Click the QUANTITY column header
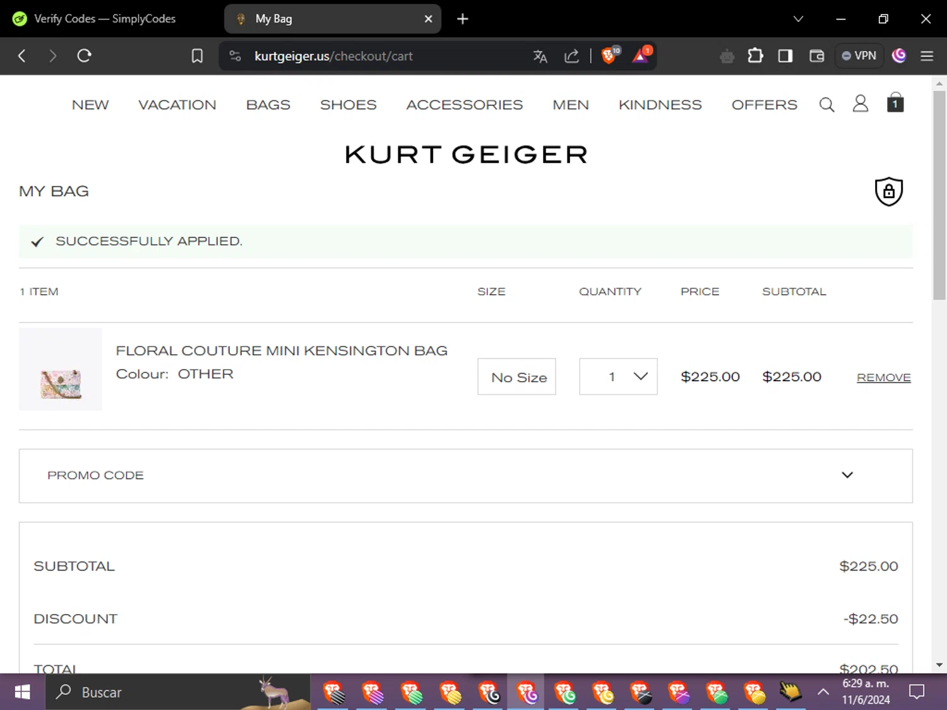 610,292
